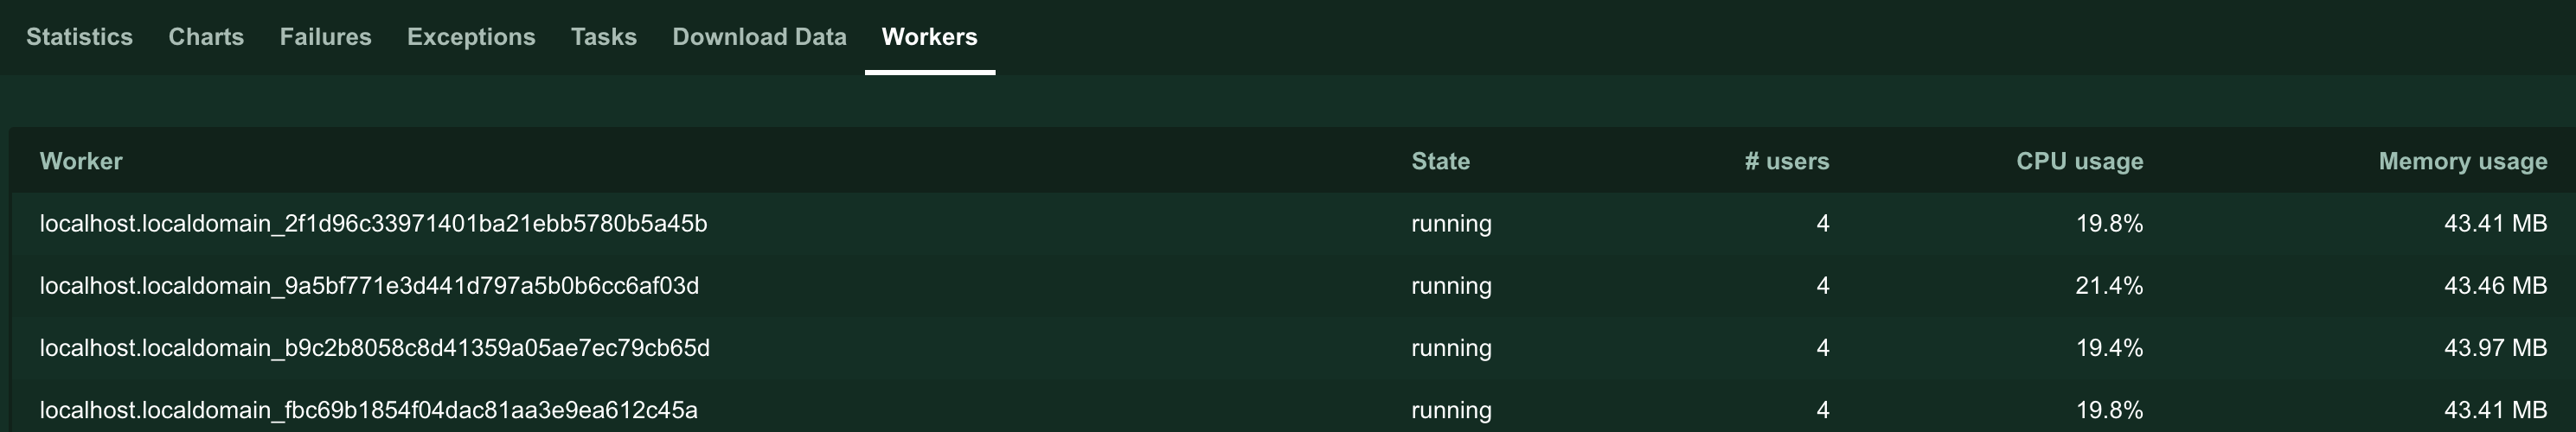
Task: Select the Tasks tab
Action: [x=603, y=37]
